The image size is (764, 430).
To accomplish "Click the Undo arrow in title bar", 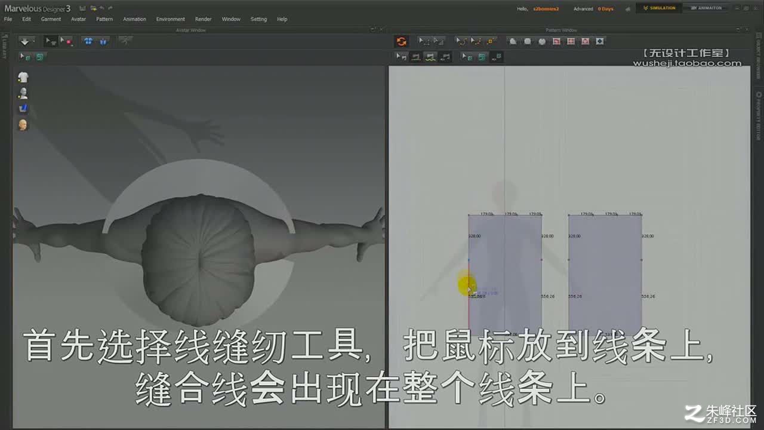I will [x=102, y=8].
